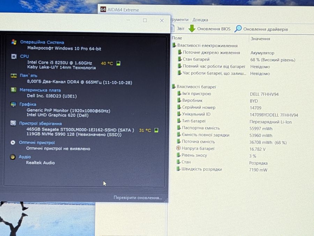Select the Рівень зносу row icon

pyautogui.click(x=178, y=155)
